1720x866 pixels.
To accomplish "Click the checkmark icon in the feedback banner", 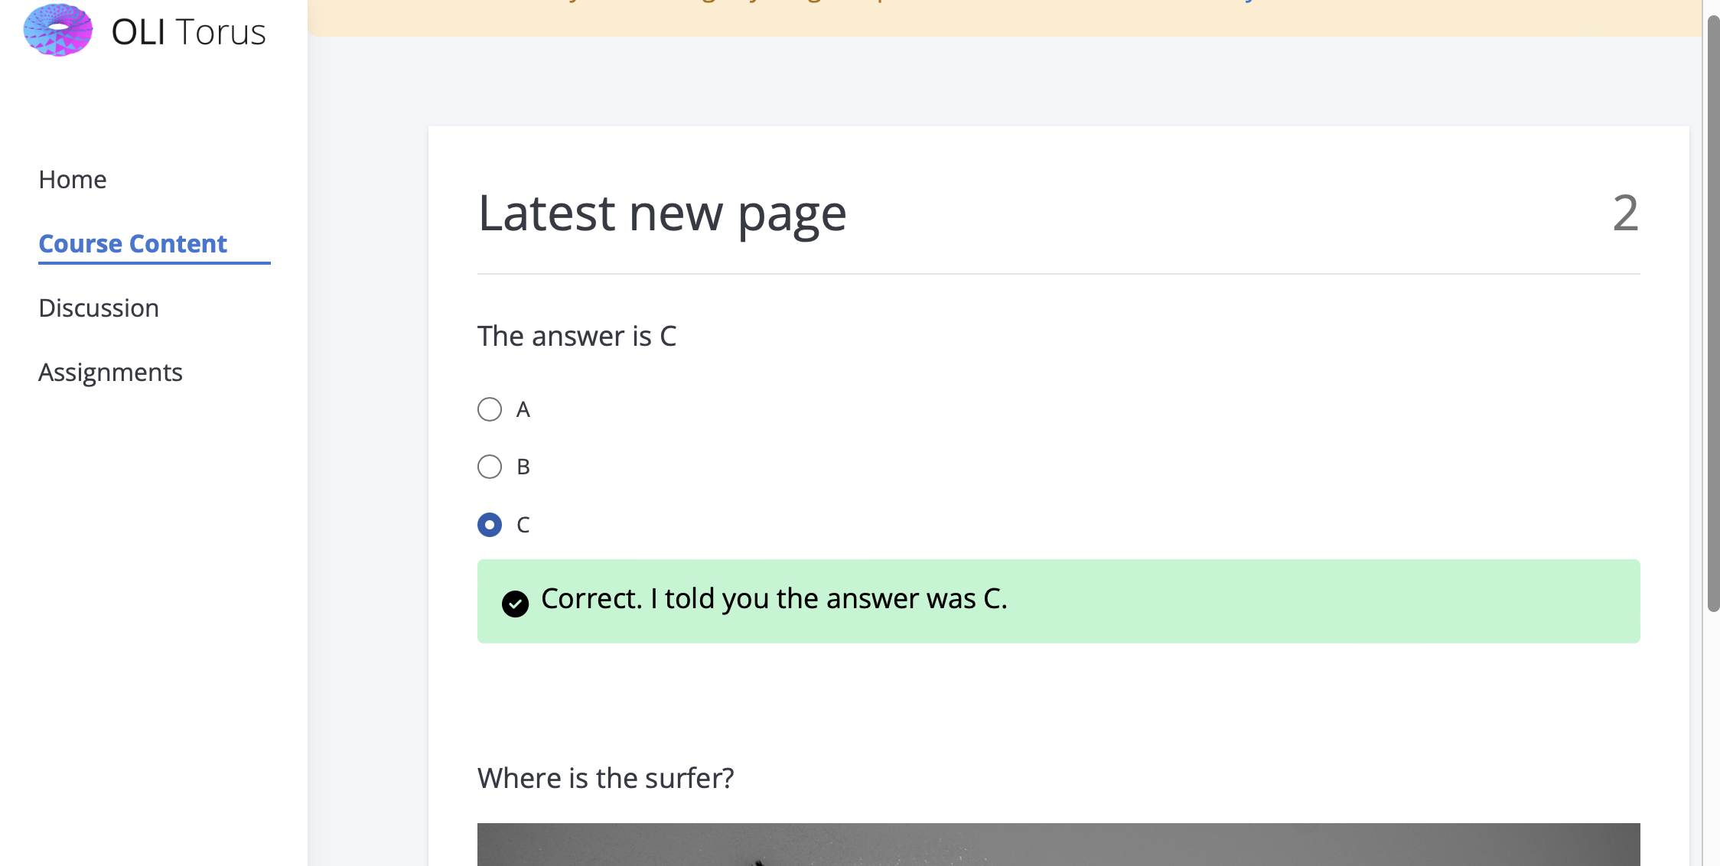I will click(x=516, y=604).
